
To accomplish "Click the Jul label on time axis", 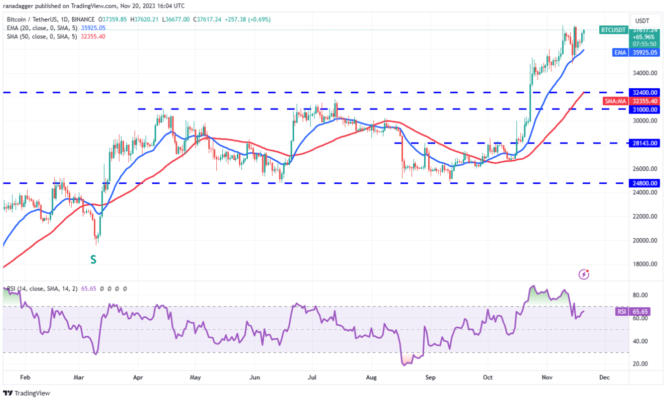I will pyautogui.click(x=313, y=378).
